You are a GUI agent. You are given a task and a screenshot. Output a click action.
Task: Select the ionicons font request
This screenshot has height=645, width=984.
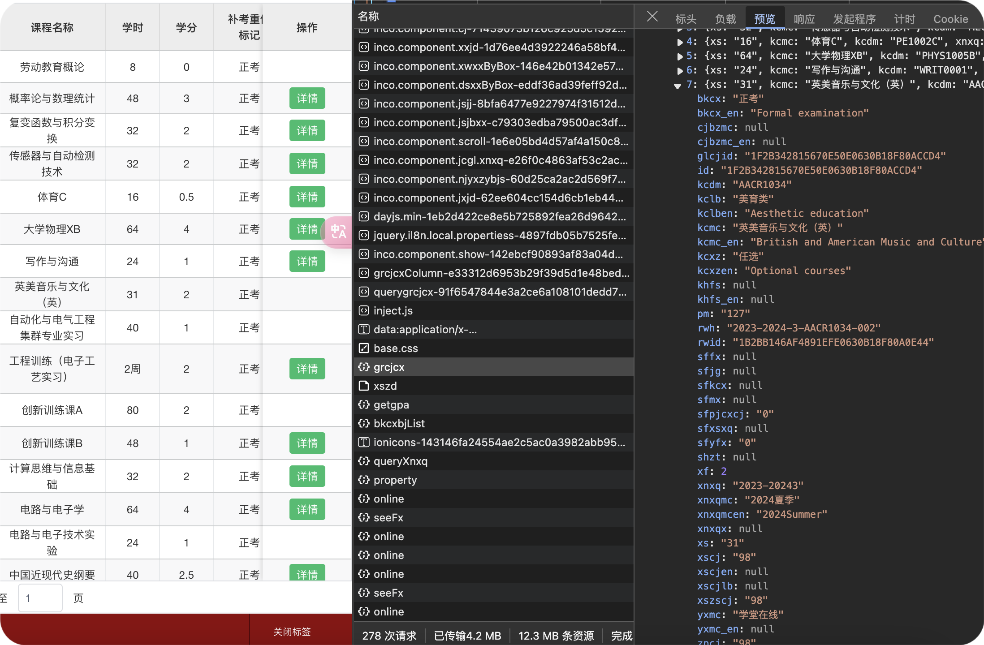coord(499,443)
